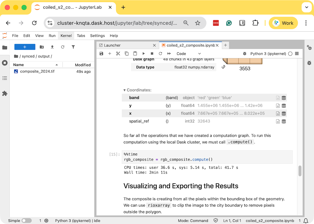The width and height of the screenshot is (314, 224).
Task: Interrupt the kernel with stop icon
Action: click(x=152, y=54)
